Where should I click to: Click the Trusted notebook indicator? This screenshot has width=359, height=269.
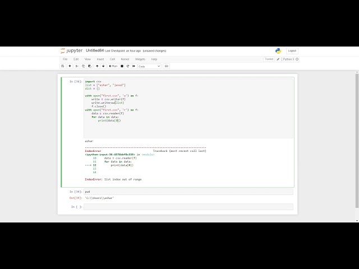(269, 59)
